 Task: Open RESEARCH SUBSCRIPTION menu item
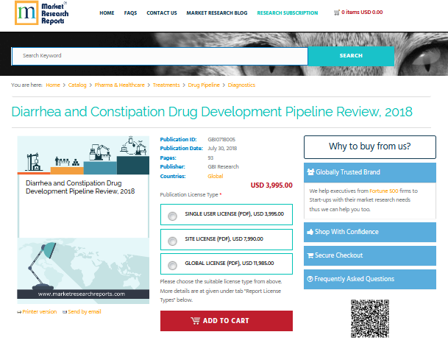click(x=288, y=13)
